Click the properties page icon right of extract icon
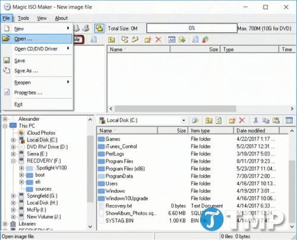Screen dimensions: 297x240 pos(195,39)
